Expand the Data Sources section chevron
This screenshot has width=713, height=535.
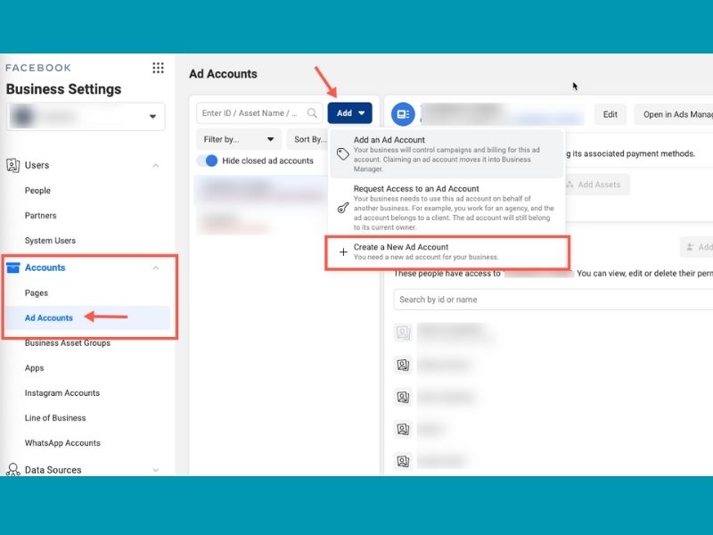click(x=155, y=470)
